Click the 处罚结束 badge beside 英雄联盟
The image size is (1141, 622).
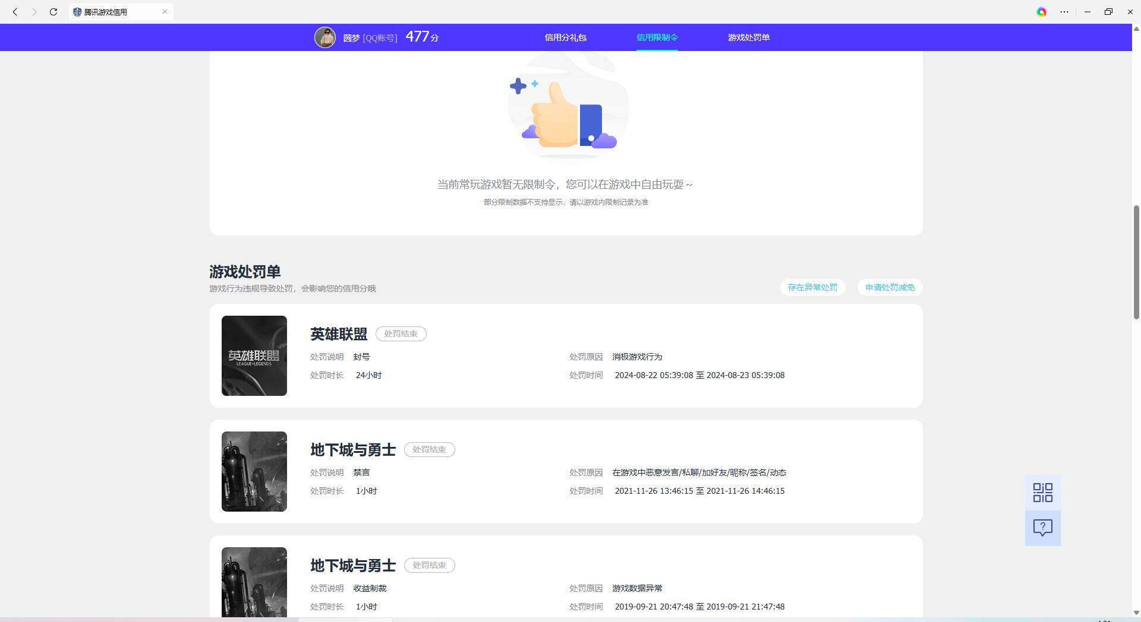tap(401, 334)
